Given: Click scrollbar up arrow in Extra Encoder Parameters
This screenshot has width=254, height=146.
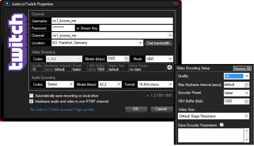Looking at the screenshot, I should click(247, 131).
